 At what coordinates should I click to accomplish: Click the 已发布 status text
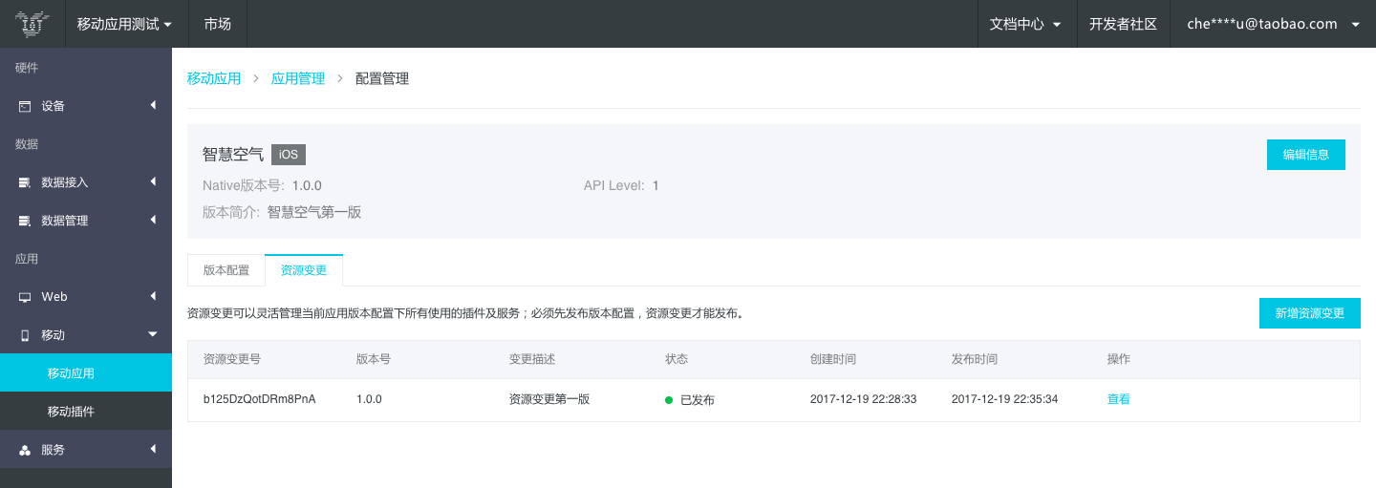point(698,400)
